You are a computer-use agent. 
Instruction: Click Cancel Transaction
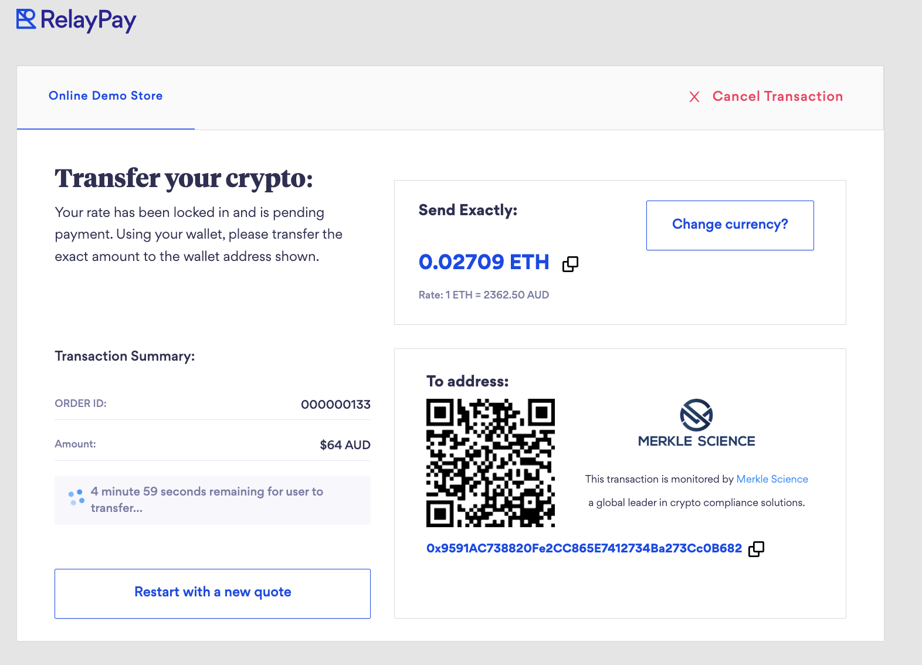tap(777, 97)
